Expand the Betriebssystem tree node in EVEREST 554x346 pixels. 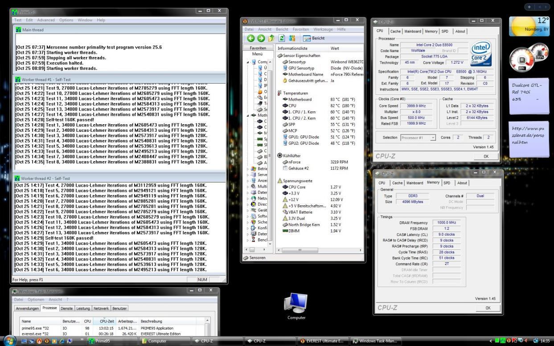pyautogui.click(x=249, y=169)
